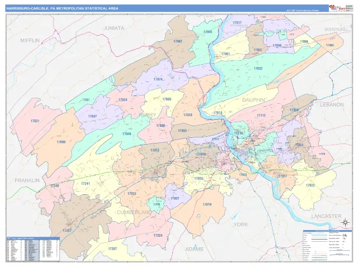Viewport: 358px width, 268px height.
Task: Select ZIP code 17022 label
Action: (x=310, y=185)
